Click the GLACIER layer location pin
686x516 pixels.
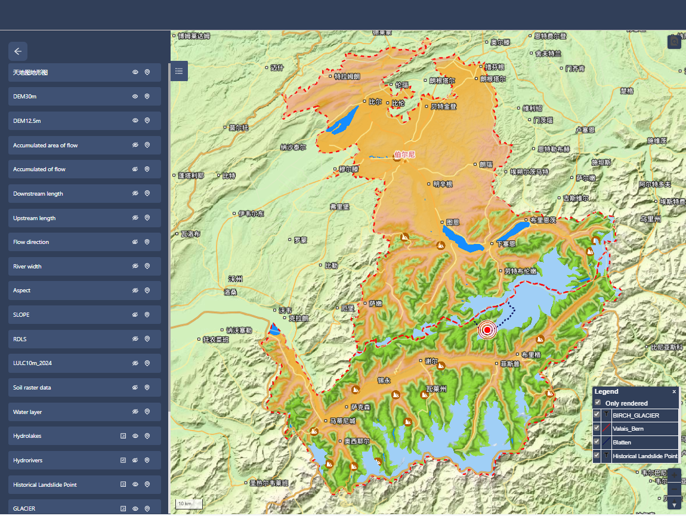tap(147, 509)
